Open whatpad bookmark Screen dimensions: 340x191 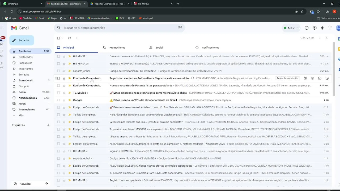click(146, 18)
